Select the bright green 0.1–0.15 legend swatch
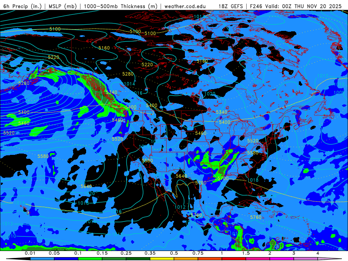Screen dimensions: 348x261 (90, 259)
